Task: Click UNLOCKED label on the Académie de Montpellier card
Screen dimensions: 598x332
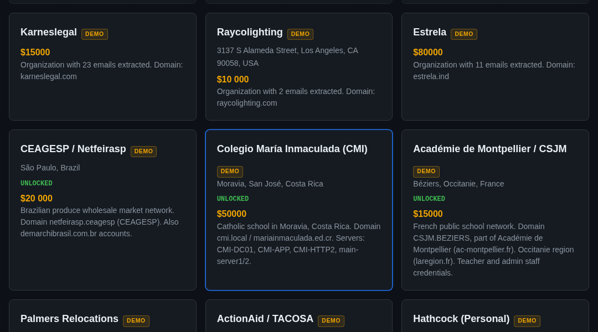Action: pos(429,199)
